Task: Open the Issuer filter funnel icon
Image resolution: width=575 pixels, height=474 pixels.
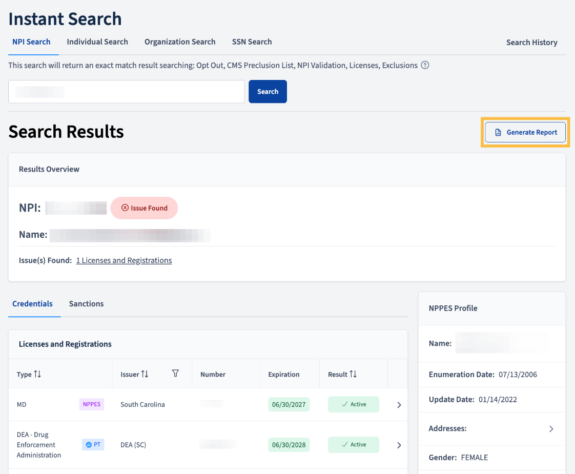Action: pyautogui.click(x=175, y=373)
